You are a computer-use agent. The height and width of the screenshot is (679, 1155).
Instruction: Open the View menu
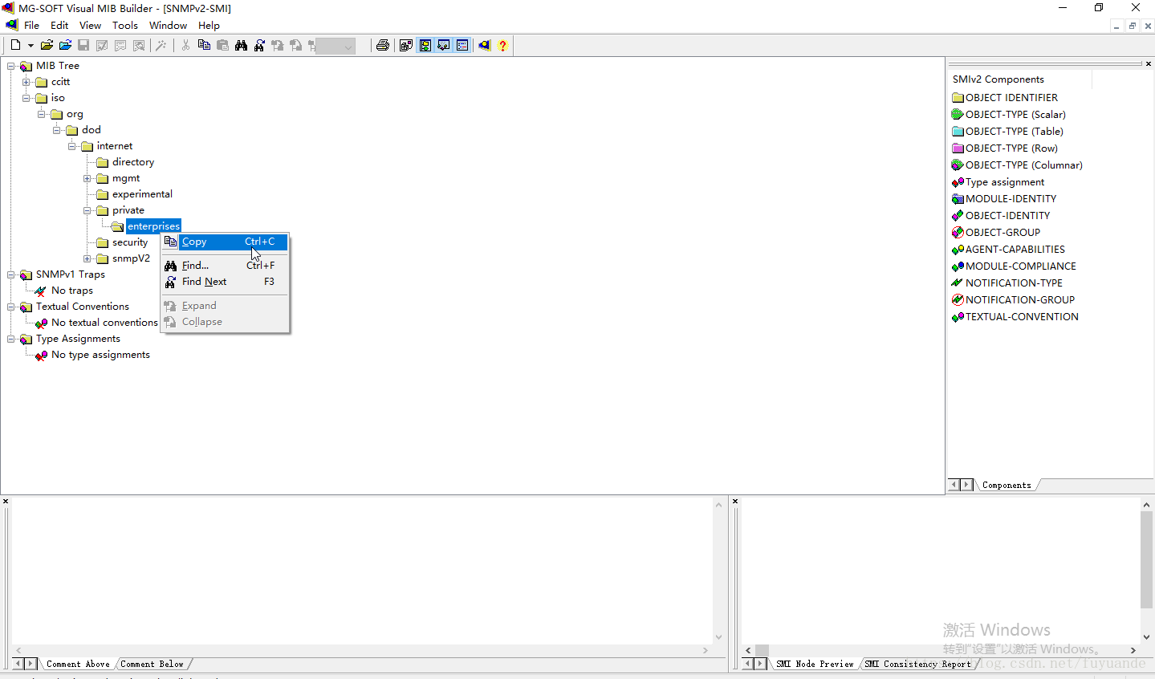coord(90,26)
